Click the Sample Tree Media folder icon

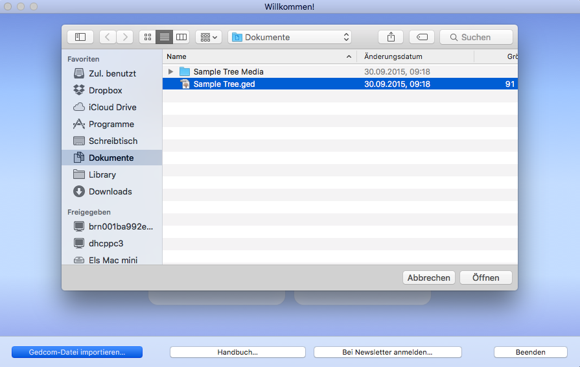click(x=185, y=71)
